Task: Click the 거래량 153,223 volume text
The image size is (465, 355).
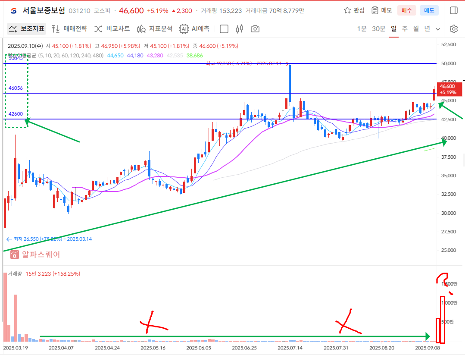Action: (221, 11)
